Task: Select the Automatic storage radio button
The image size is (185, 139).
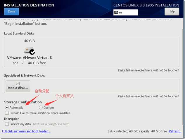Action: (x=7, y=108)
